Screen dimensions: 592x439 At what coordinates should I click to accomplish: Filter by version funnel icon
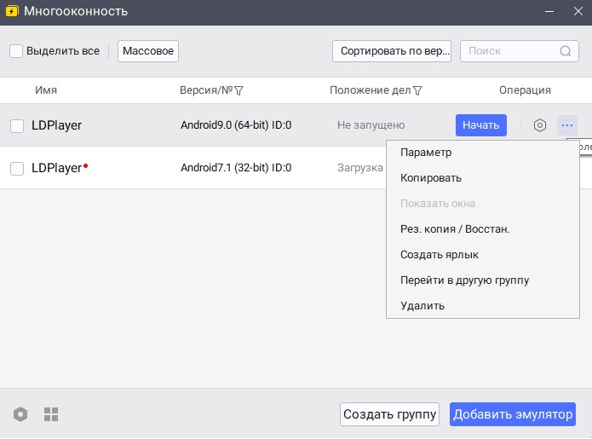coord(239,90)
